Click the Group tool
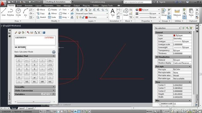 164,12
